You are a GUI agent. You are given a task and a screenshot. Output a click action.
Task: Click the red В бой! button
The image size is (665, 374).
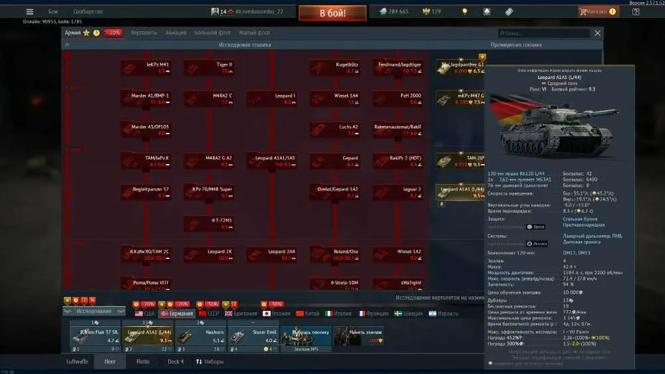(x=332, y=13)
